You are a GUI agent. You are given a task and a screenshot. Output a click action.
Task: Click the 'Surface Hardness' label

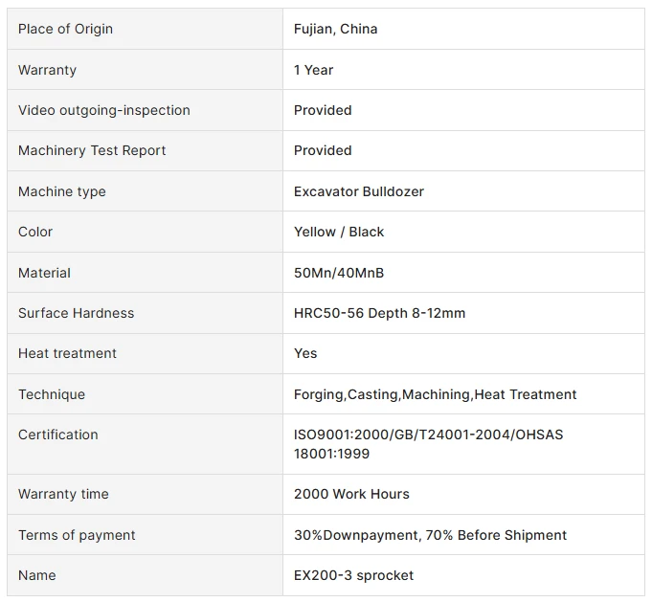[x=76, y=313]
